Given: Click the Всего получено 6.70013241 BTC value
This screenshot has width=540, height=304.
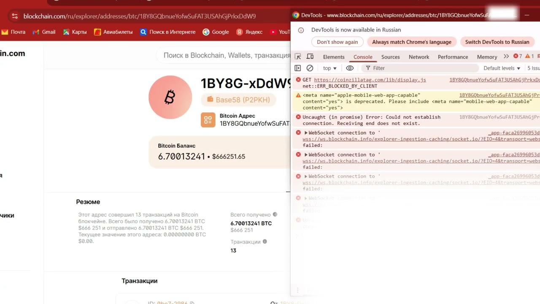Looking at the screenshot, I should click(x=251, y=223).
